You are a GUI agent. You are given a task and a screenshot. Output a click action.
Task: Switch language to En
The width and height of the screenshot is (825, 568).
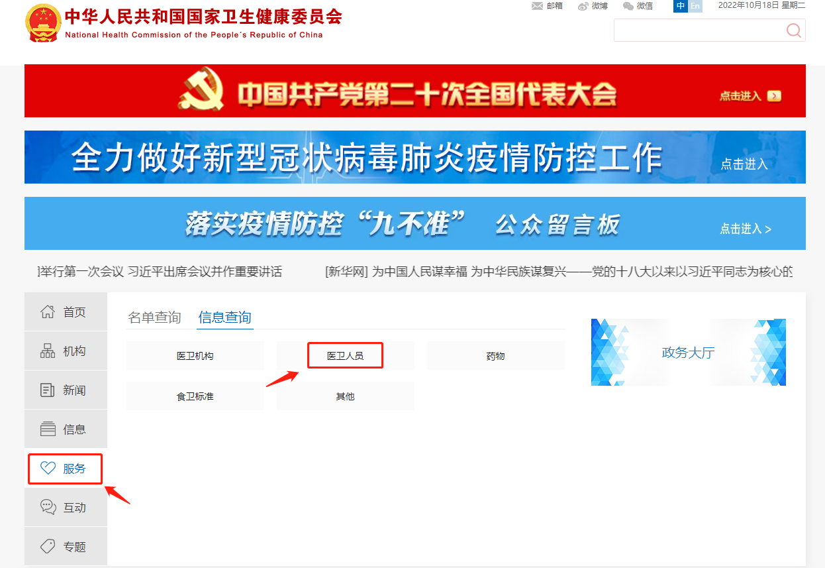pyautogui.click(x=695, y=6)
